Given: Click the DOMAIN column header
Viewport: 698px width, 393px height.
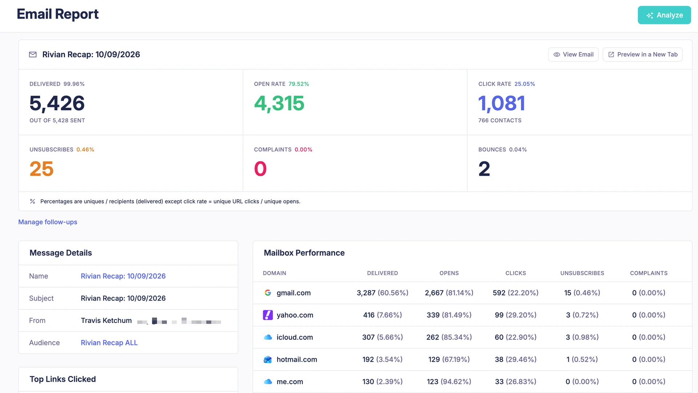Looking at the screenshot, I should (x=274, y=273).
